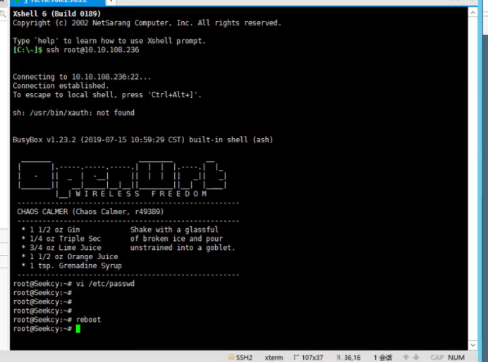Click the xterm terminal type in status bar
The width and height of the screenshot is (488, 362).
[274, 358]
